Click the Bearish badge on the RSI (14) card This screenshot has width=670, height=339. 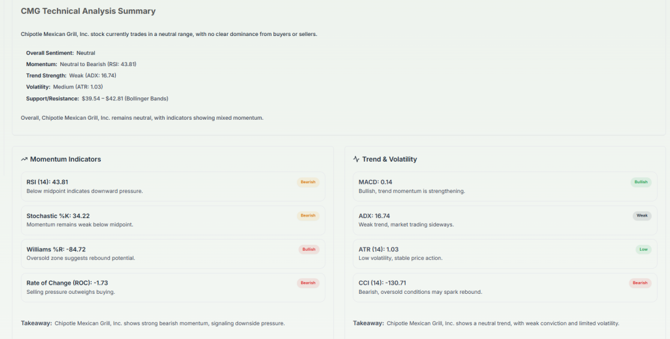click(x=308, y=182)
